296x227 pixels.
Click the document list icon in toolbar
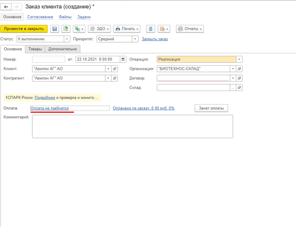pyautogui.click(x=150, y=29)
